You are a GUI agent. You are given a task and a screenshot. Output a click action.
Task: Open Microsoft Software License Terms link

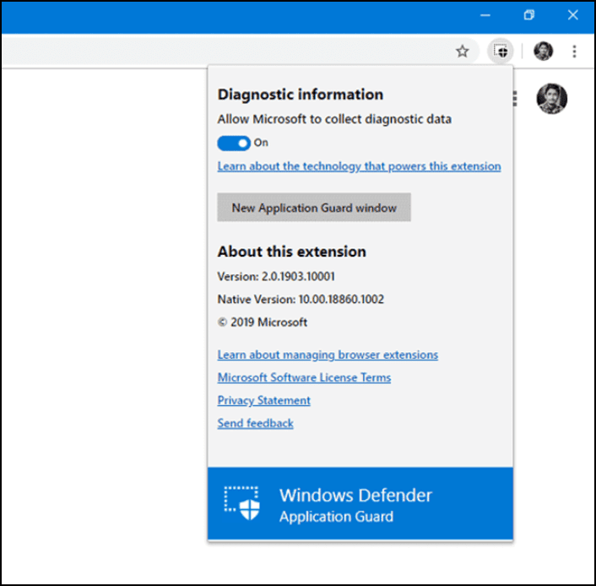304,377
